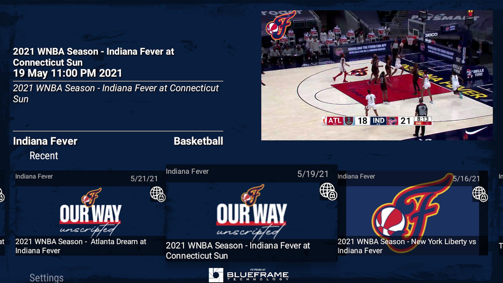
Task: Click the Indiana Fever team label
Action: point(45,141)
